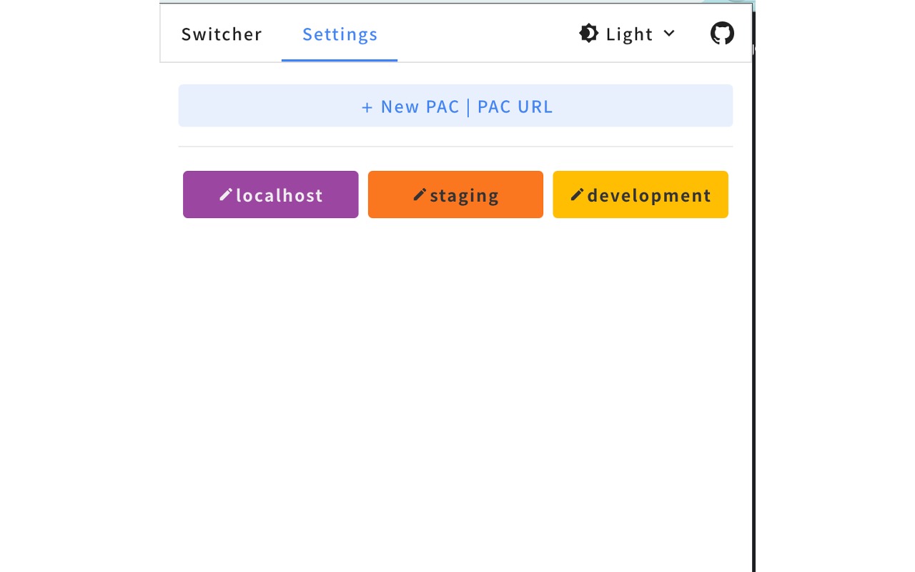Click the pencil edit icon on staging

point(420,194)
